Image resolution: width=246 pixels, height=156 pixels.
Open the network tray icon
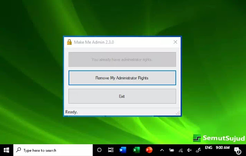click(x=181, y=151)
